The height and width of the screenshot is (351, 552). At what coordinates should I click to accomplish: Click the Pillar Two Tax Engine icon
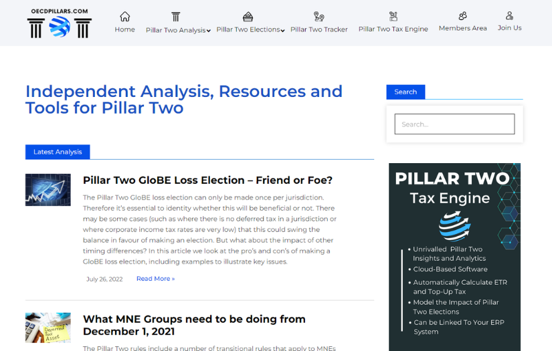[393, 16]
